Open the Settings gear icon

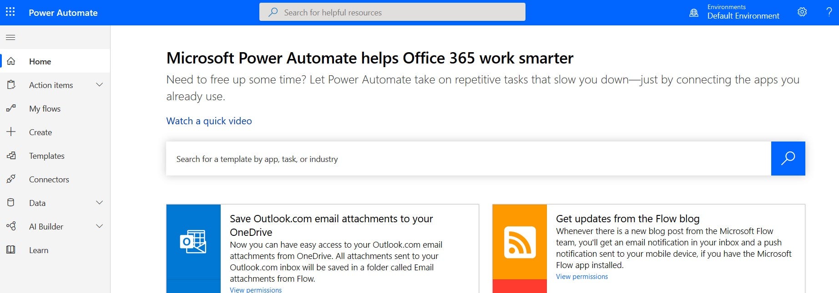pyautogui.click(x=802, y=12)
